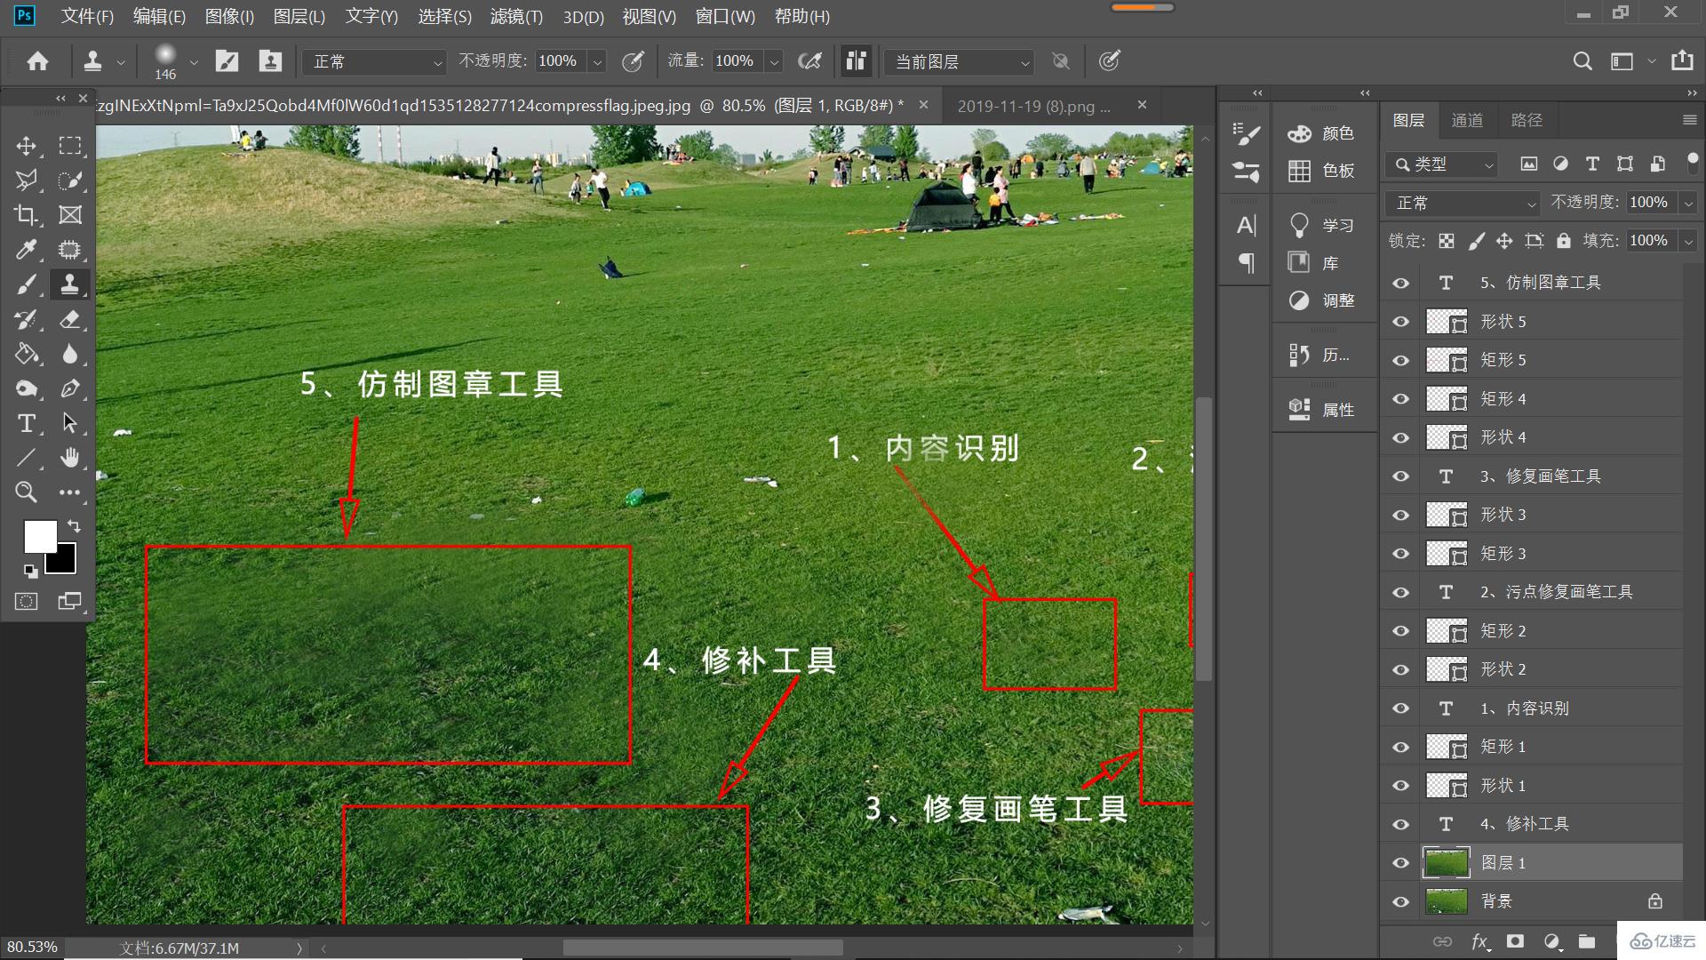1706x960 pixels.
Task: Click the Eyedropper tool
Action: click(26, 249)
